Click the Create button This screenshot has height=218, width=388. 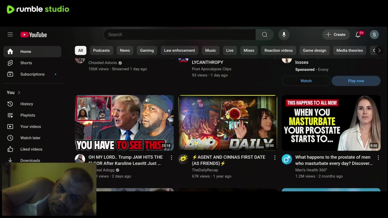click(336, 35)
